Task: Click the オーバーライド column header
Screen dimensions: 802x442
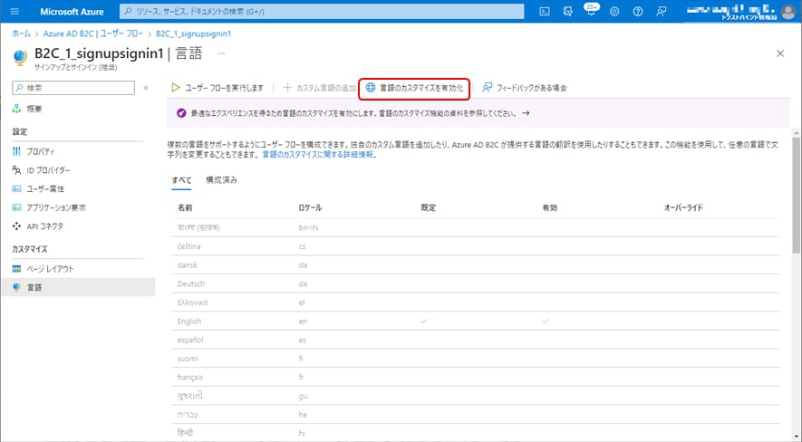Action: [x=683, y=208]
